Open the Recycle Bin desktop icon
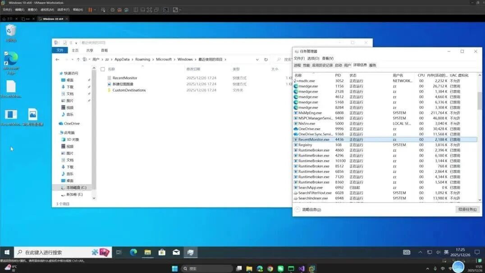The width and height of the screenshot is (485, 273). [11, 33]
